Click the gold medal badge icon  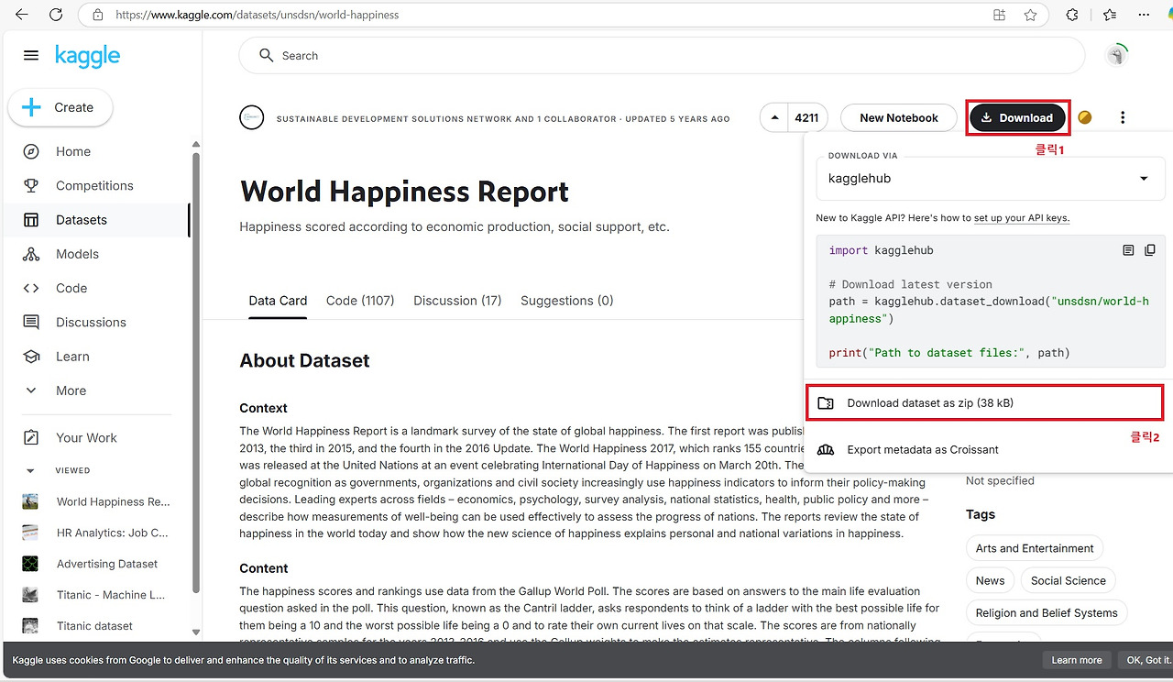click(1085, 117)
